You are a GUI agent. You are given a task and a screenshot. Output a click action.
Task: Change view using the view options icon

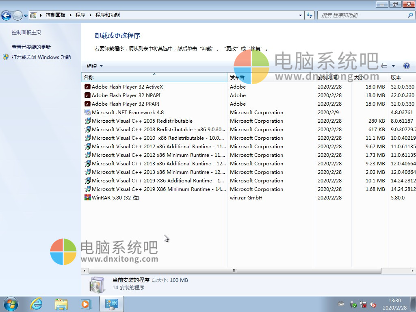[383, 66]
